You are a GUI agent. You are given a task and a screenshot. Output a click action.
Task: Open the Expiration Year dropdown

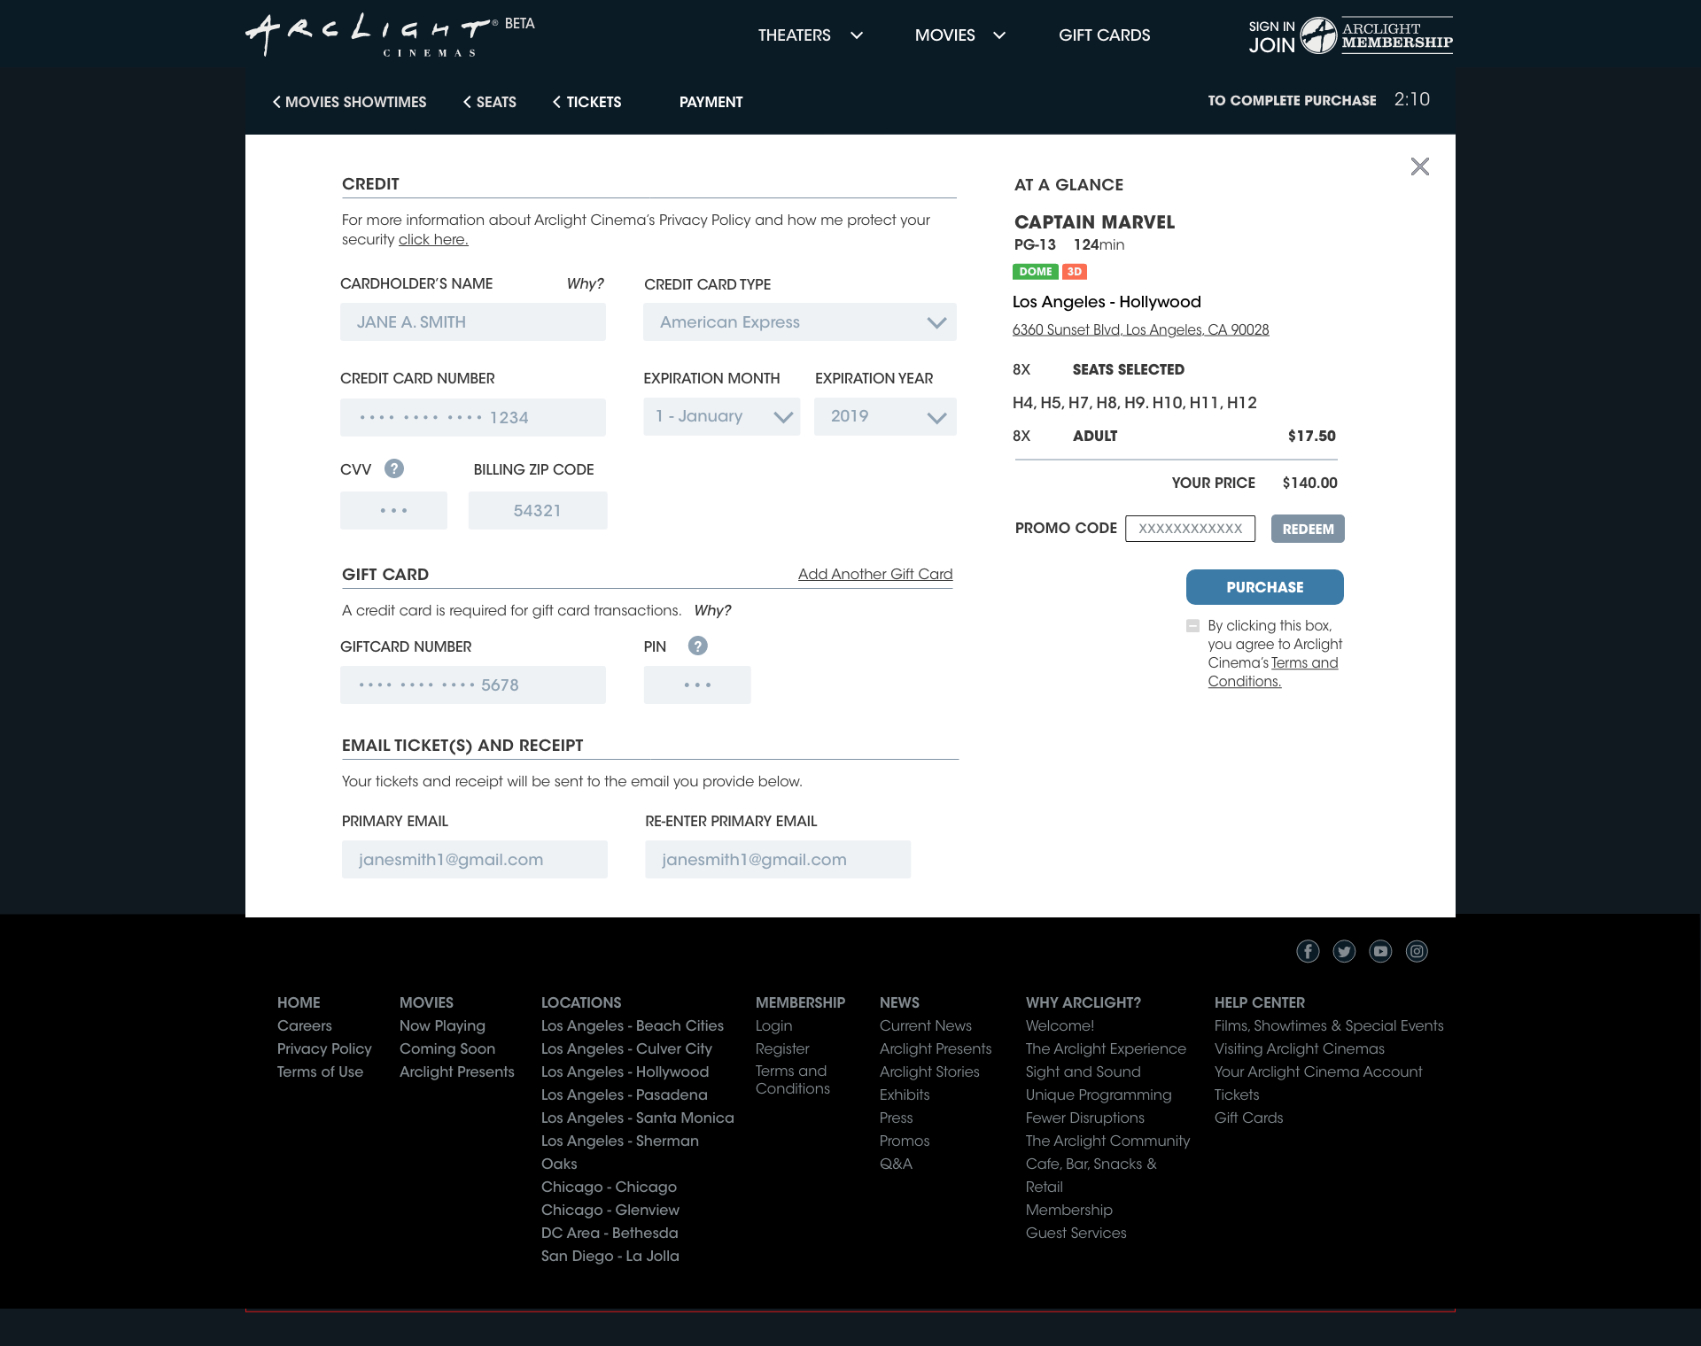884,416
